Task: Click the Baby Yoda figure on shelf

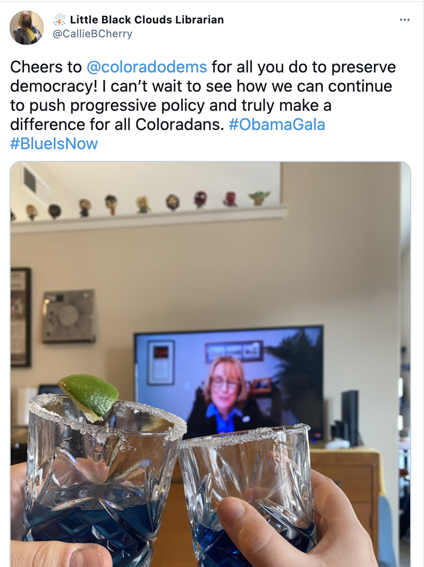Action: (259, 198)
